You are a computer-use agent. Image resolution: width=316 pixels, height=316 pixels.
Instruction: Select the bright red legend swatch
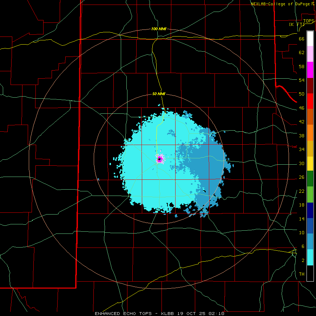coord(310,101)
